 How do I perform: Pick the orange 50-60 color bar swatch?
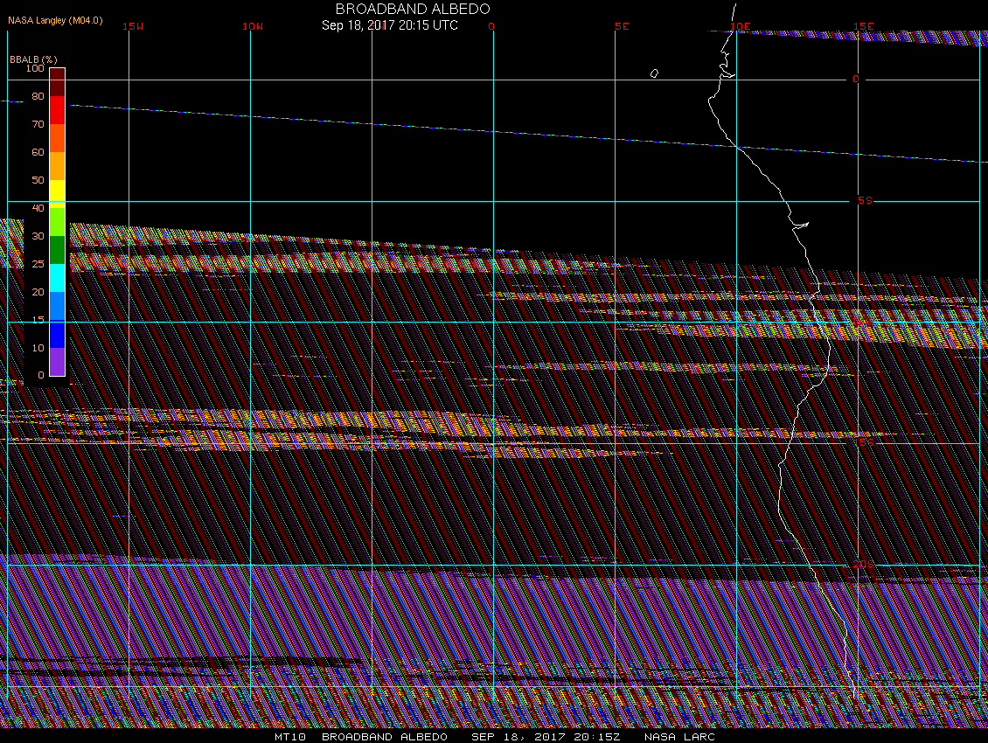coord(58,166)
